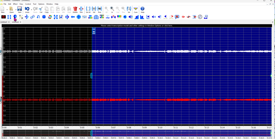Click the top arrows handle on selection start
The width and height of the screenshot is (275, 139).
click(x=94, y=29)
